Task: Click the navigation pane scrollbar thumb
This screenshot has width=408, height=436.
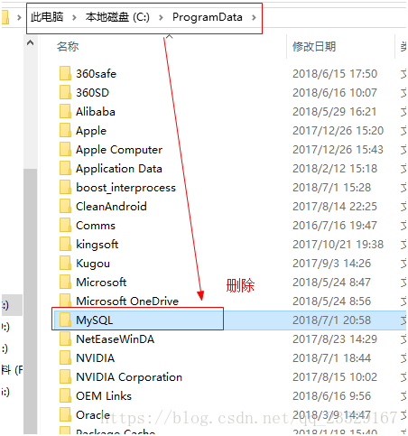Action: [x=30, y=301]
